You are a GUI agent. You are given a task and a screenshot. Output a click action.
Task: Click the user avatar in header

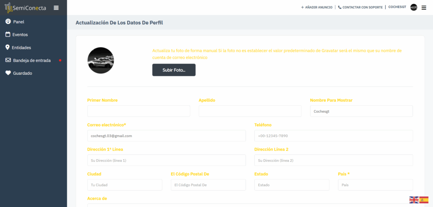click(x=414, y=7)
